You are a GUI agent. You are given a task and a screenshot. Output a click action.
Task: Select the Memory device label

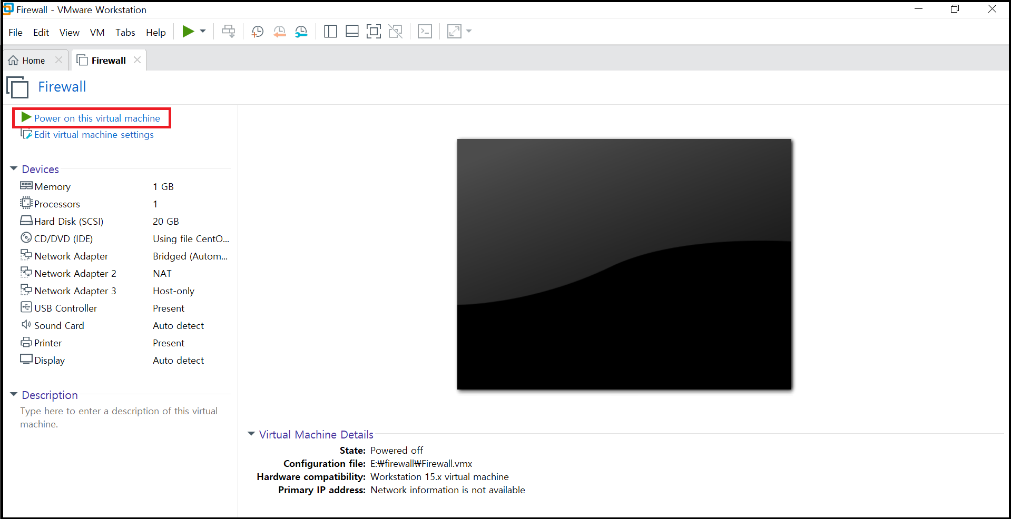click(53, 187)
